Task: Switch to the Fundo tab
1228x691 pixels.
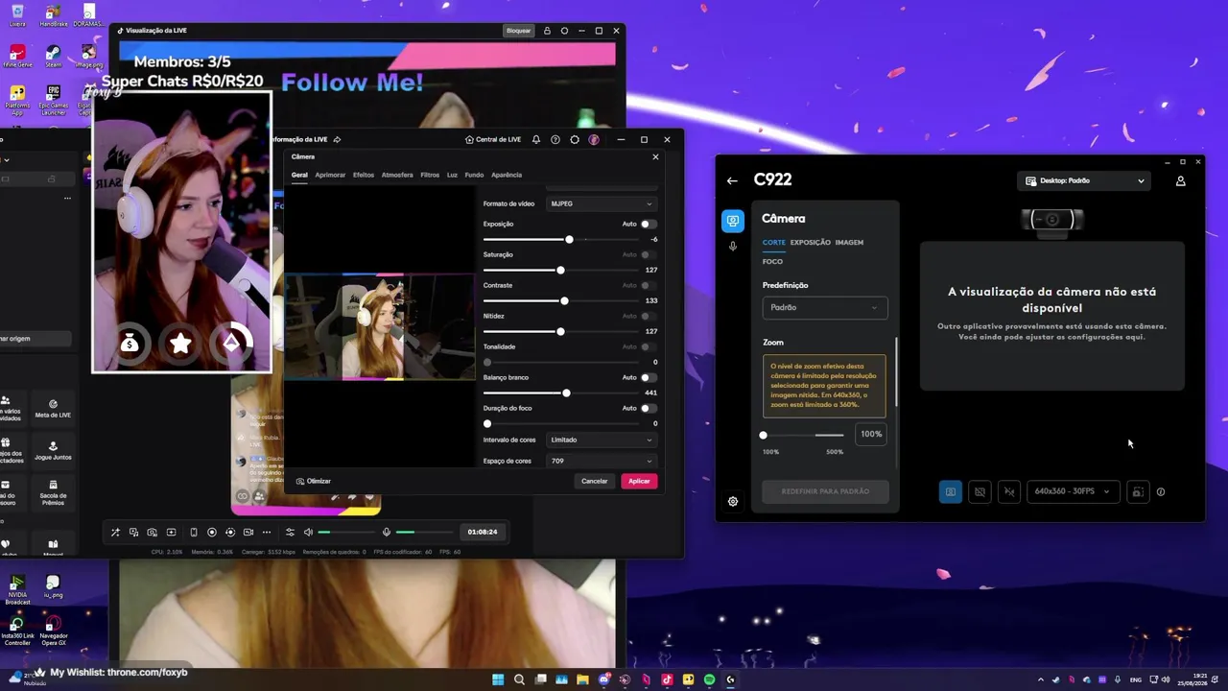Action: [x=474, y=175]
